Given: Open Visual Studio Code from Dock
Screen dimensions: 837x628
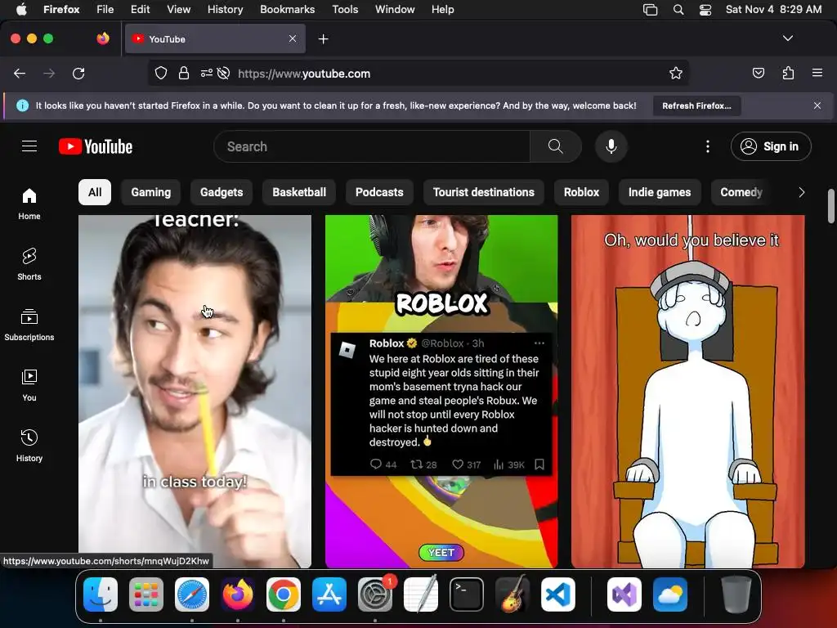Looking at the screenshot, I should (557, 594).
